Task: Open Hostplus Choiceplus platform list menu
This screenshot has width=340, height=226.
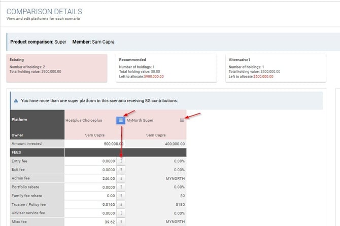Action: pyautogui.click(x=121, y=120)
